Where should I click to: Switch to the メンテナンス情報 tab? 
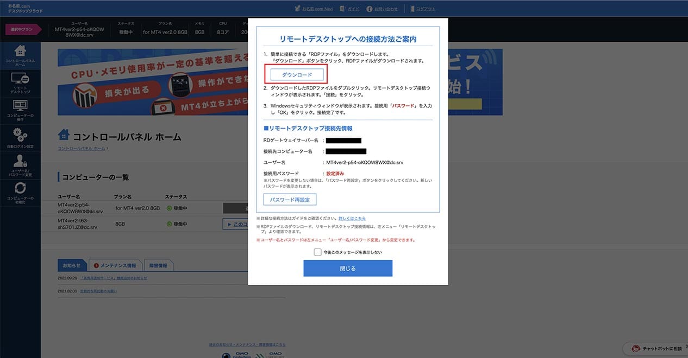[115, 265]
